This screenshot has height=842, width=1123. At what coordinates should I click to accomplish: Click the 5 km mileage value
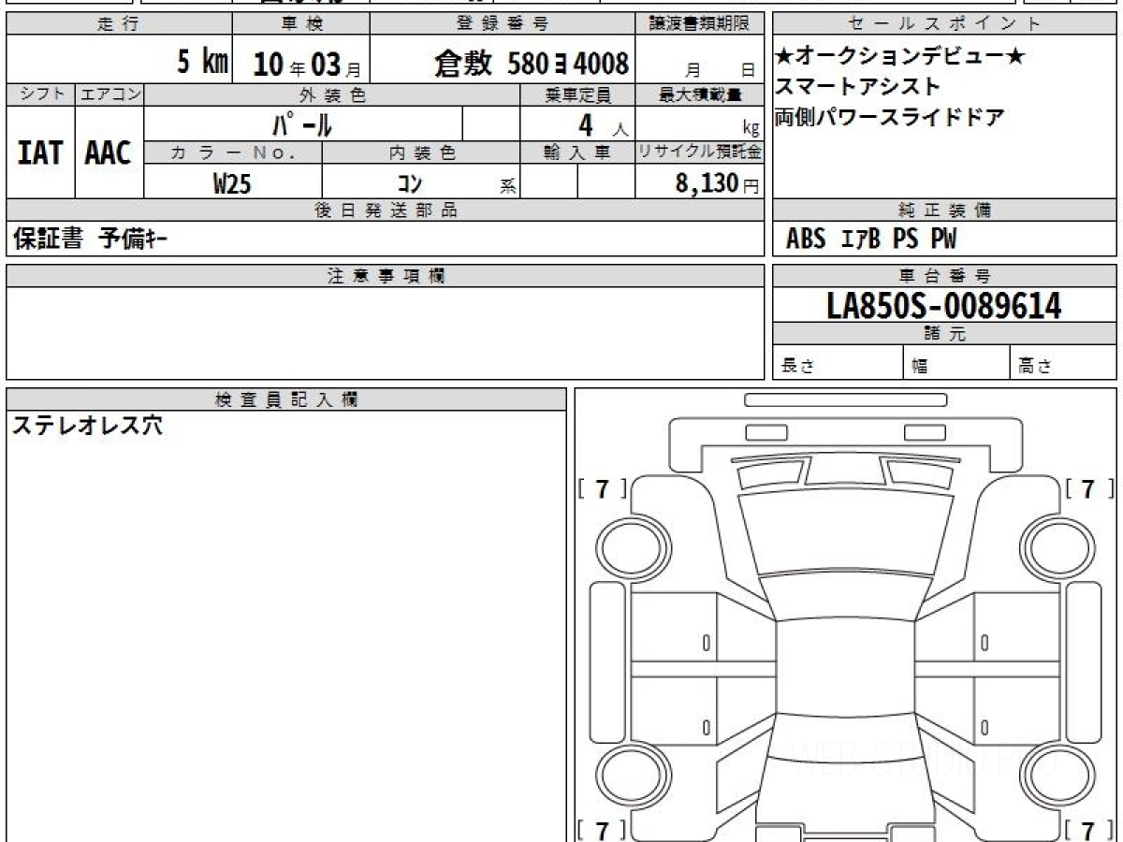tap(203, 63)
